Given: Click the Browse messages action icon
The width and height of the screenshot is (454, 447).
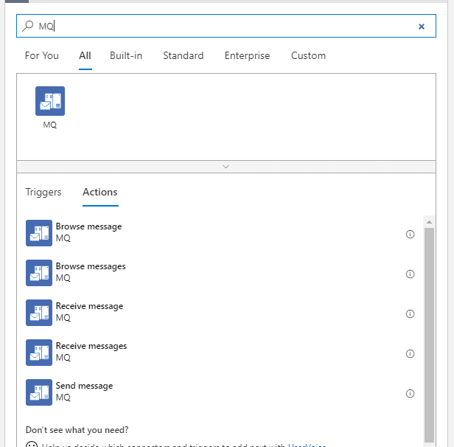Looking at the screenshot, I should [39, 273].
